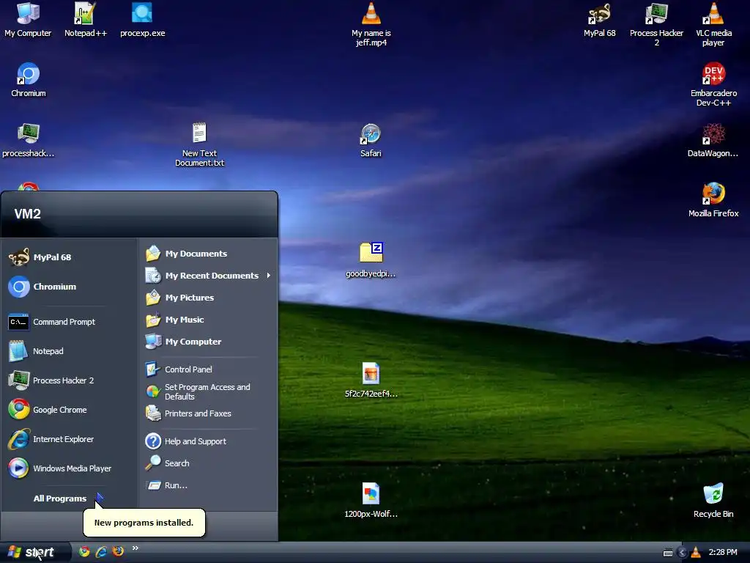Image resolution: width=750 pixels, height=563 pixels.
Task: Select procexp.exe desktop icon
Action: click(x=143, y=19)
